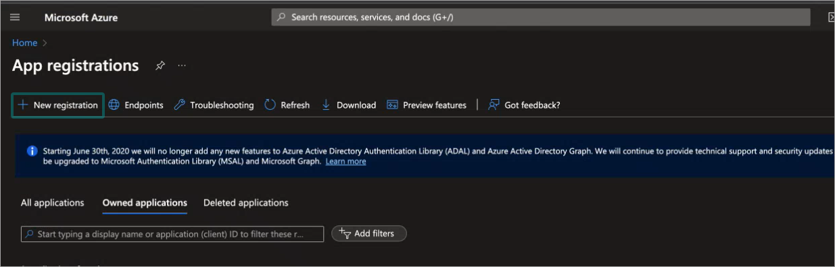
Task: Switch to the All applications tab
Action: 53,203
